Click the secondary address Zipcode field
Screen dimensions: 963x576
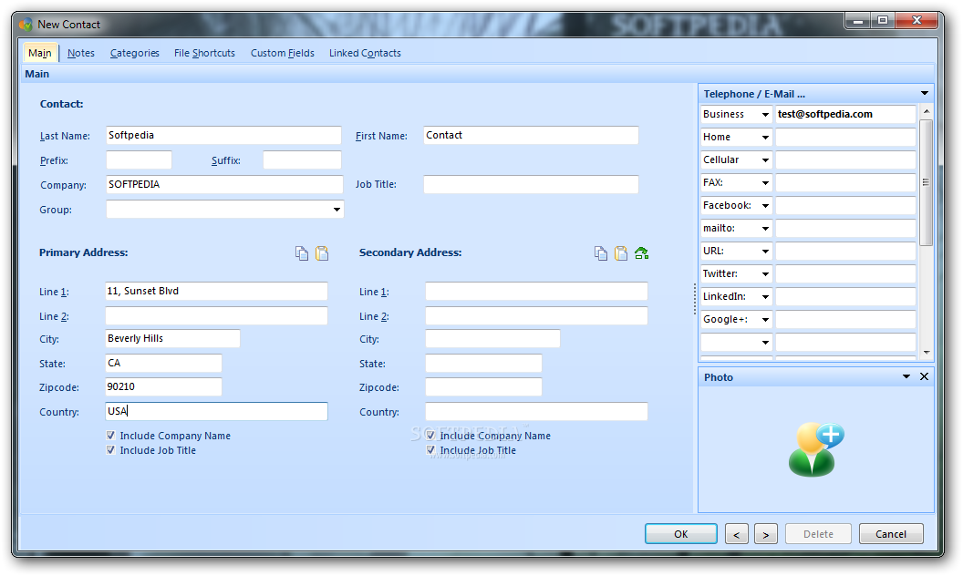click(483, 386)
